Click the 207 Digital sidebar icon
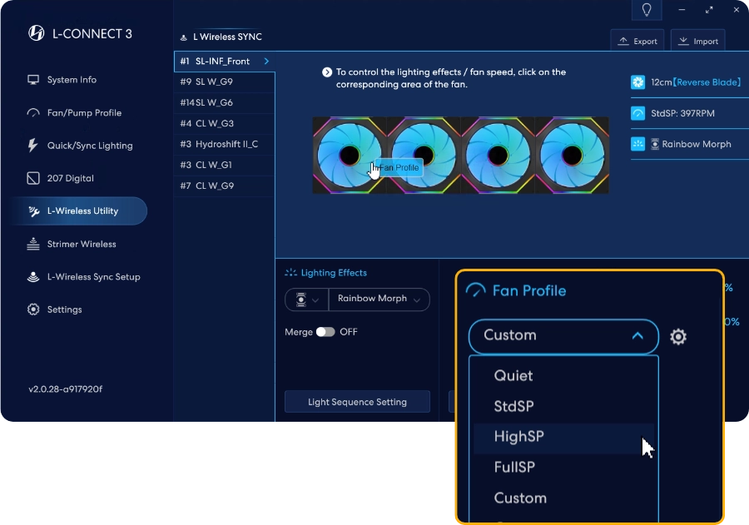The height and width of the screenshot is (525, 749). [x=33, y=178]
